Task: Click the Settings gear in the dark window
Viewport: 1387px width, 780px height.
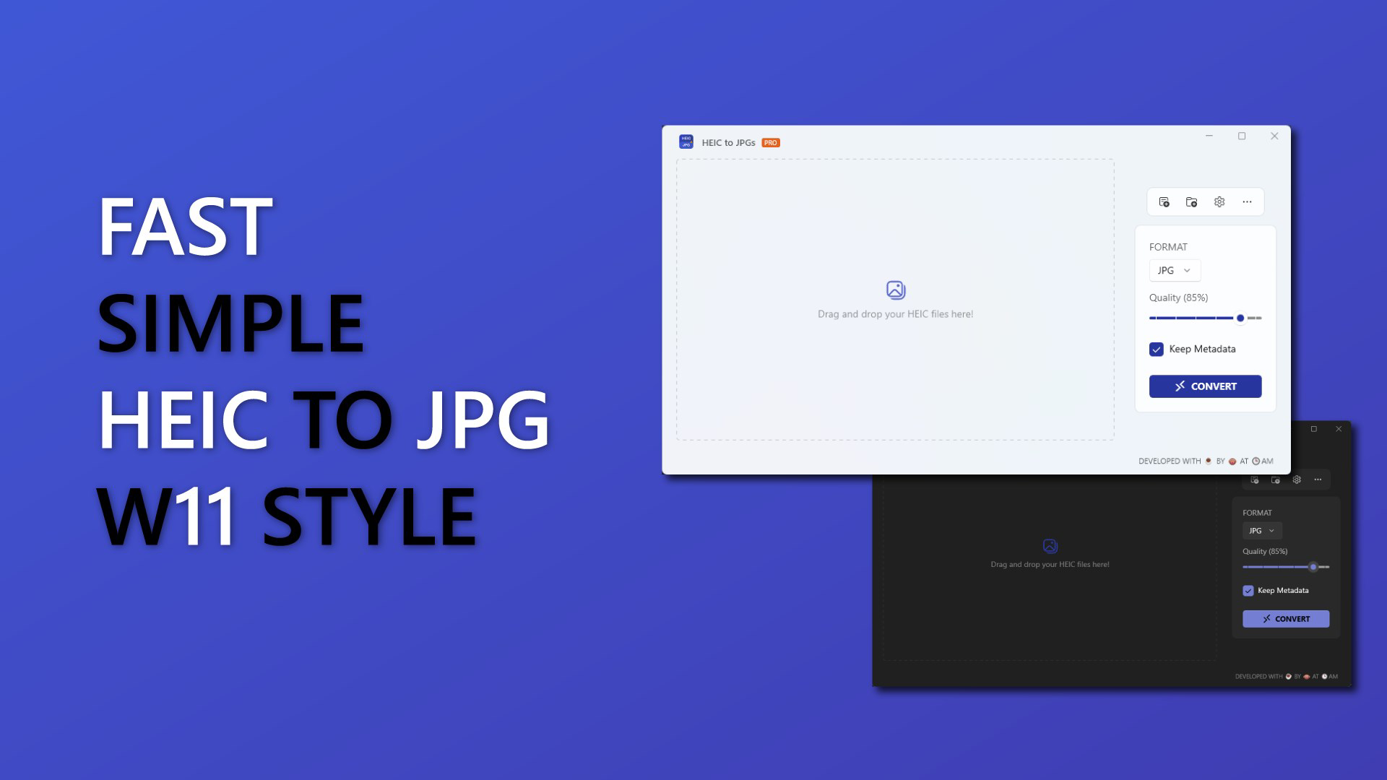Action: pyautogui.click(x=1297, y=480)
